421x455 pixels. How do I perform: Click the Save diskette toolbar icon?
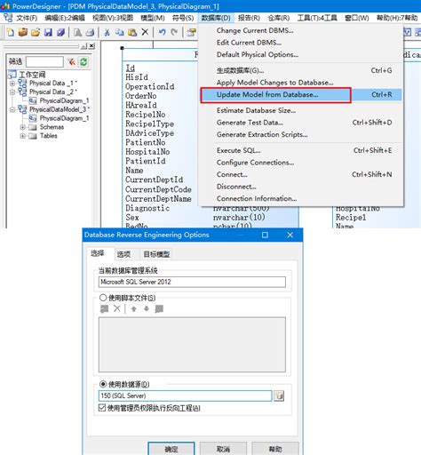pos(48,32)
